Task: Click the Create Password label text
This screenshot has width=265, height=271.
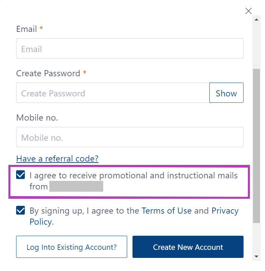Action: [x=48, y=74]
